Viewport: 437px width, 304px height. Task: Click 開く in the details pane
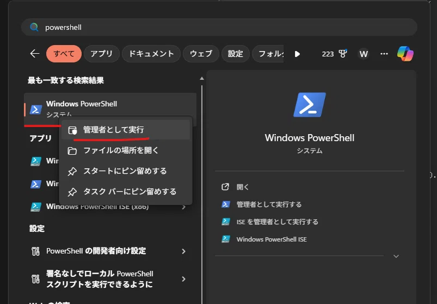243,187
